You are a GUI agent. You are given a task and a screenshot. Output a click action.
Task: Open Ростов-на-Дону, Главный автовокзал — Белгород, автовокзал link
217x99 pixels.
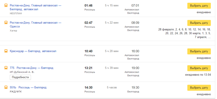(35, 7)
